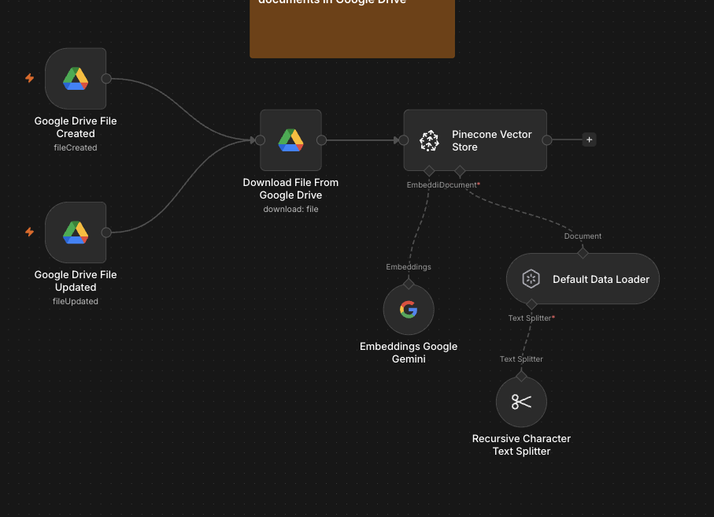Click the 'Embeddings Google Gemini' label
This screenshot has width=714, height=517.
click(409, 352)
